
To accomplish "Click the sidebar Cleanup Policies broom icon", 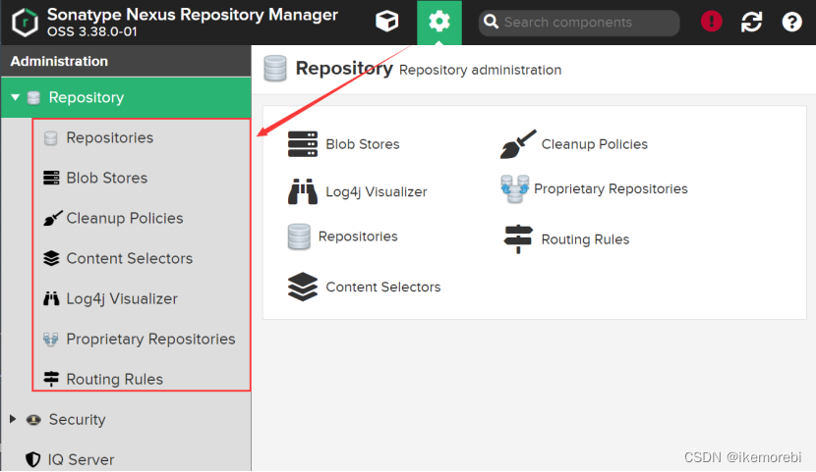I will click(52, 218).
